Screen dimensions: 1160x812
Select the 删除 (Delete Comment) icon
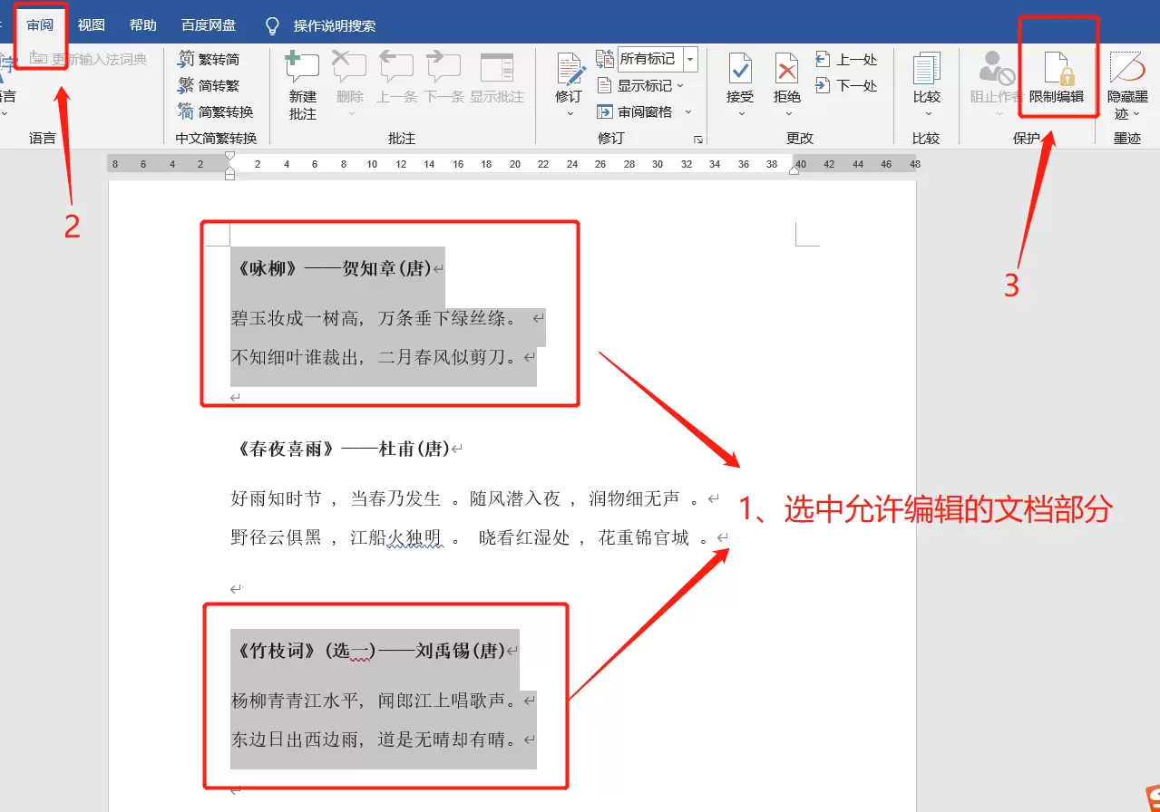pyautogui.click(x=349, y=82)
